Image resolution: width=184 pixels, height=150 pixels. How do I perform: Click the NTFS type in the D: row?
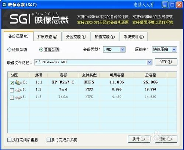click(x=89, y=89)
